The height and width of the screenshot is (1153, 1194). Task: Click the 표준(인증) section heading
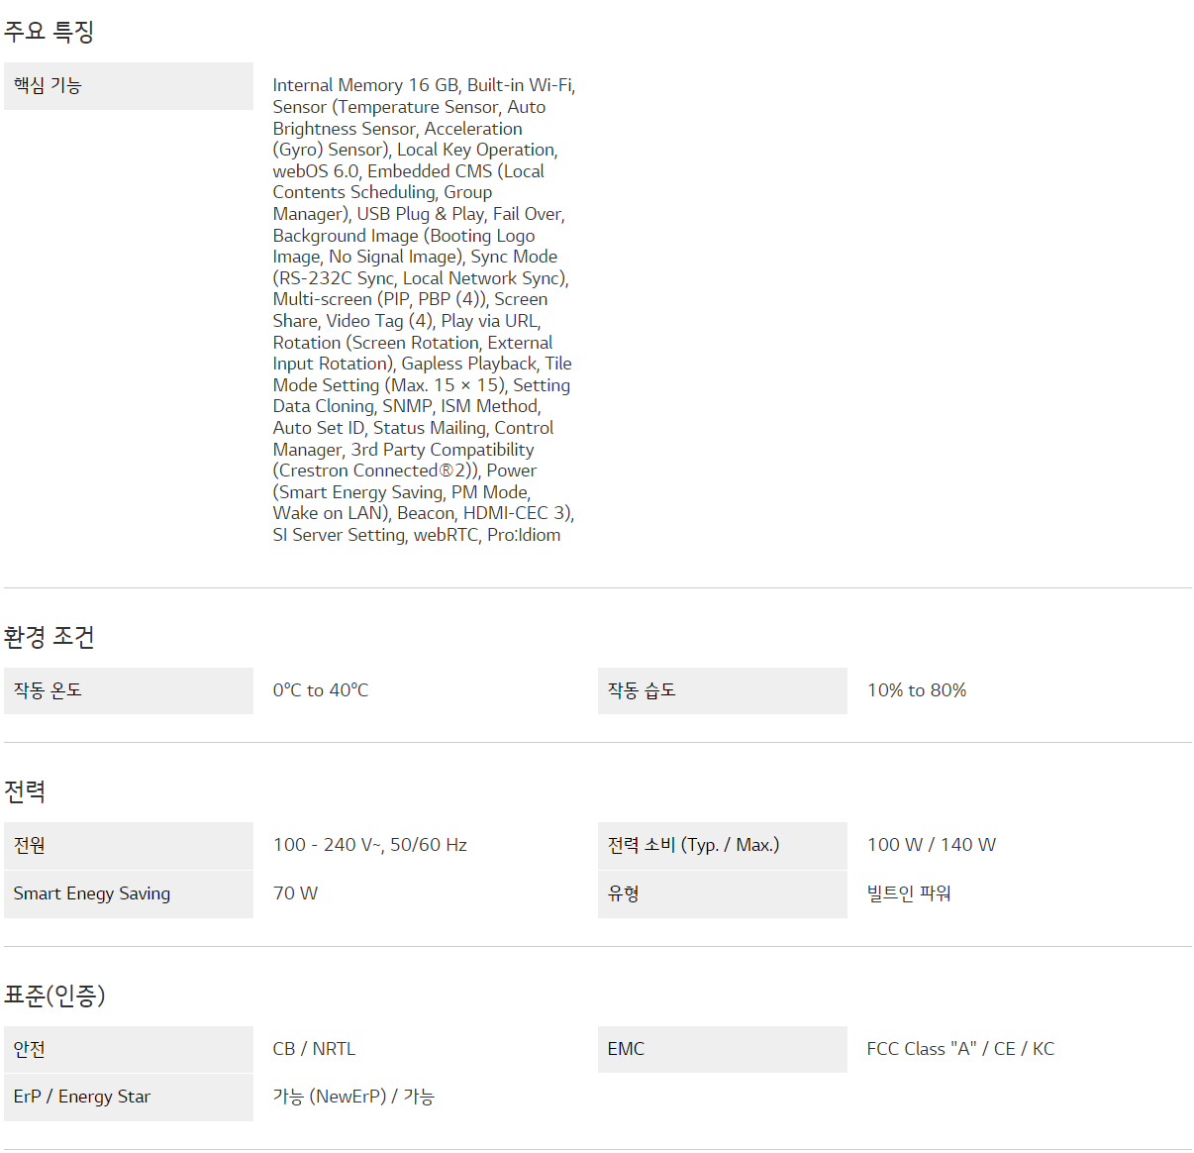pyautogui.click(x=54, y=996)
